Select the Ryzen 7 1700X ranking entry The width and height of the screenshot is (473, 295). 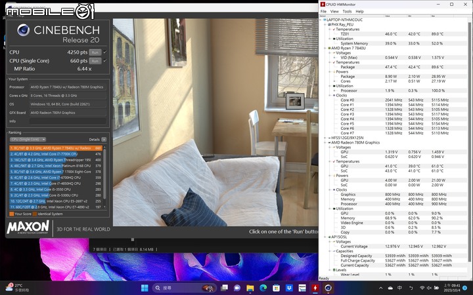coord(56,172)
